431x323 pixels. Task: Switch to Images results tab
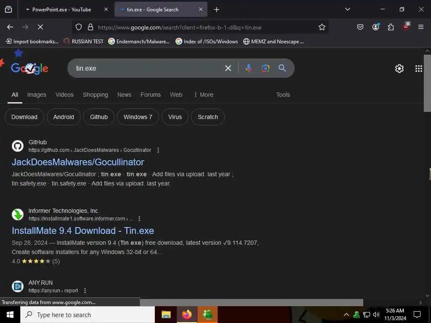(x=37, y=95)
